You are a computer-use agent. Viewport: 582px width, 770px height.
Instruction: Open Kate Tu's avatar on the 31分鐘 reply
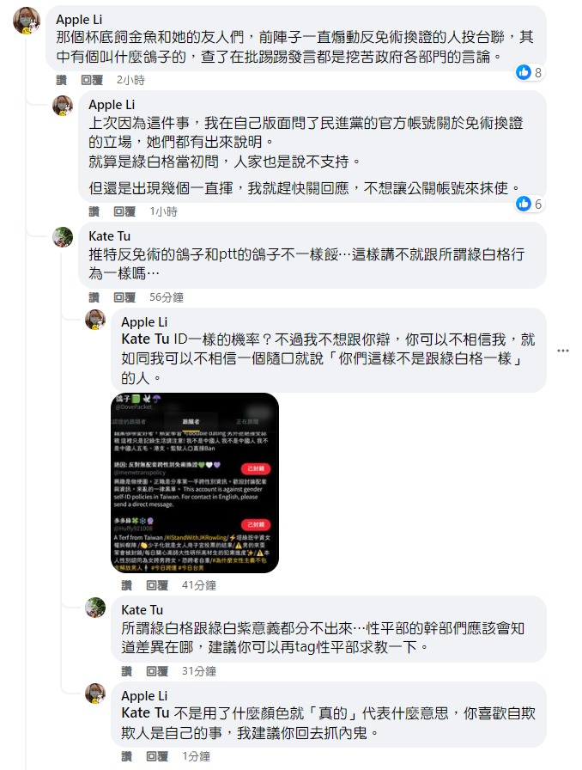(x=95, y=608)
